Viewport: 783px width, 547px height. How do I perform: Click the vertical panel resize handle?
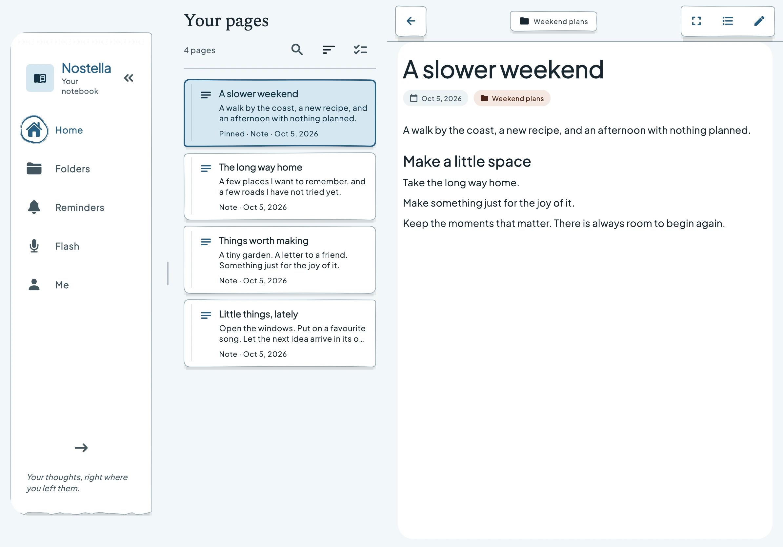(x=168, y=273)
